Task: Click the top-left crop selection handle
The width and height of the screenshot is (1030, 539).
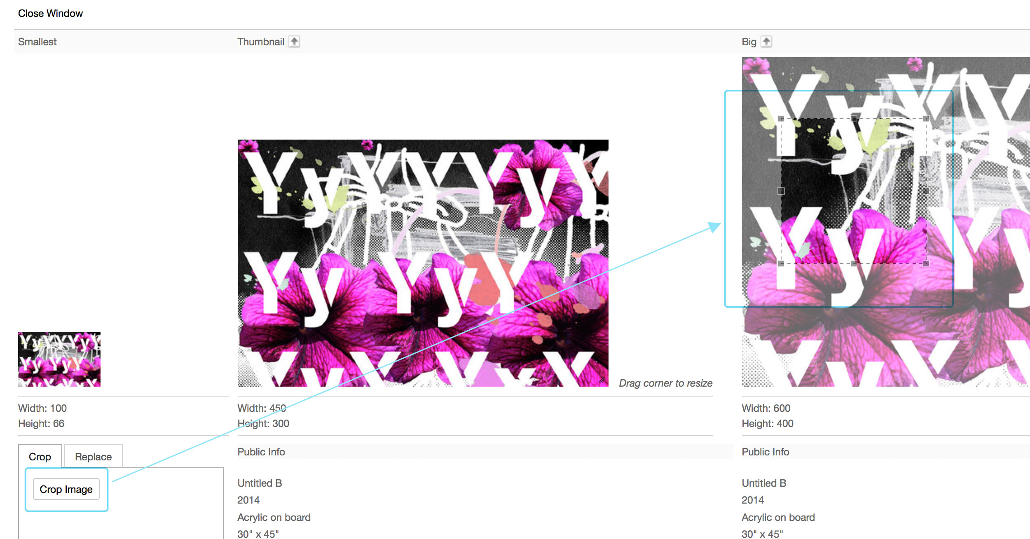Action: 781,119
